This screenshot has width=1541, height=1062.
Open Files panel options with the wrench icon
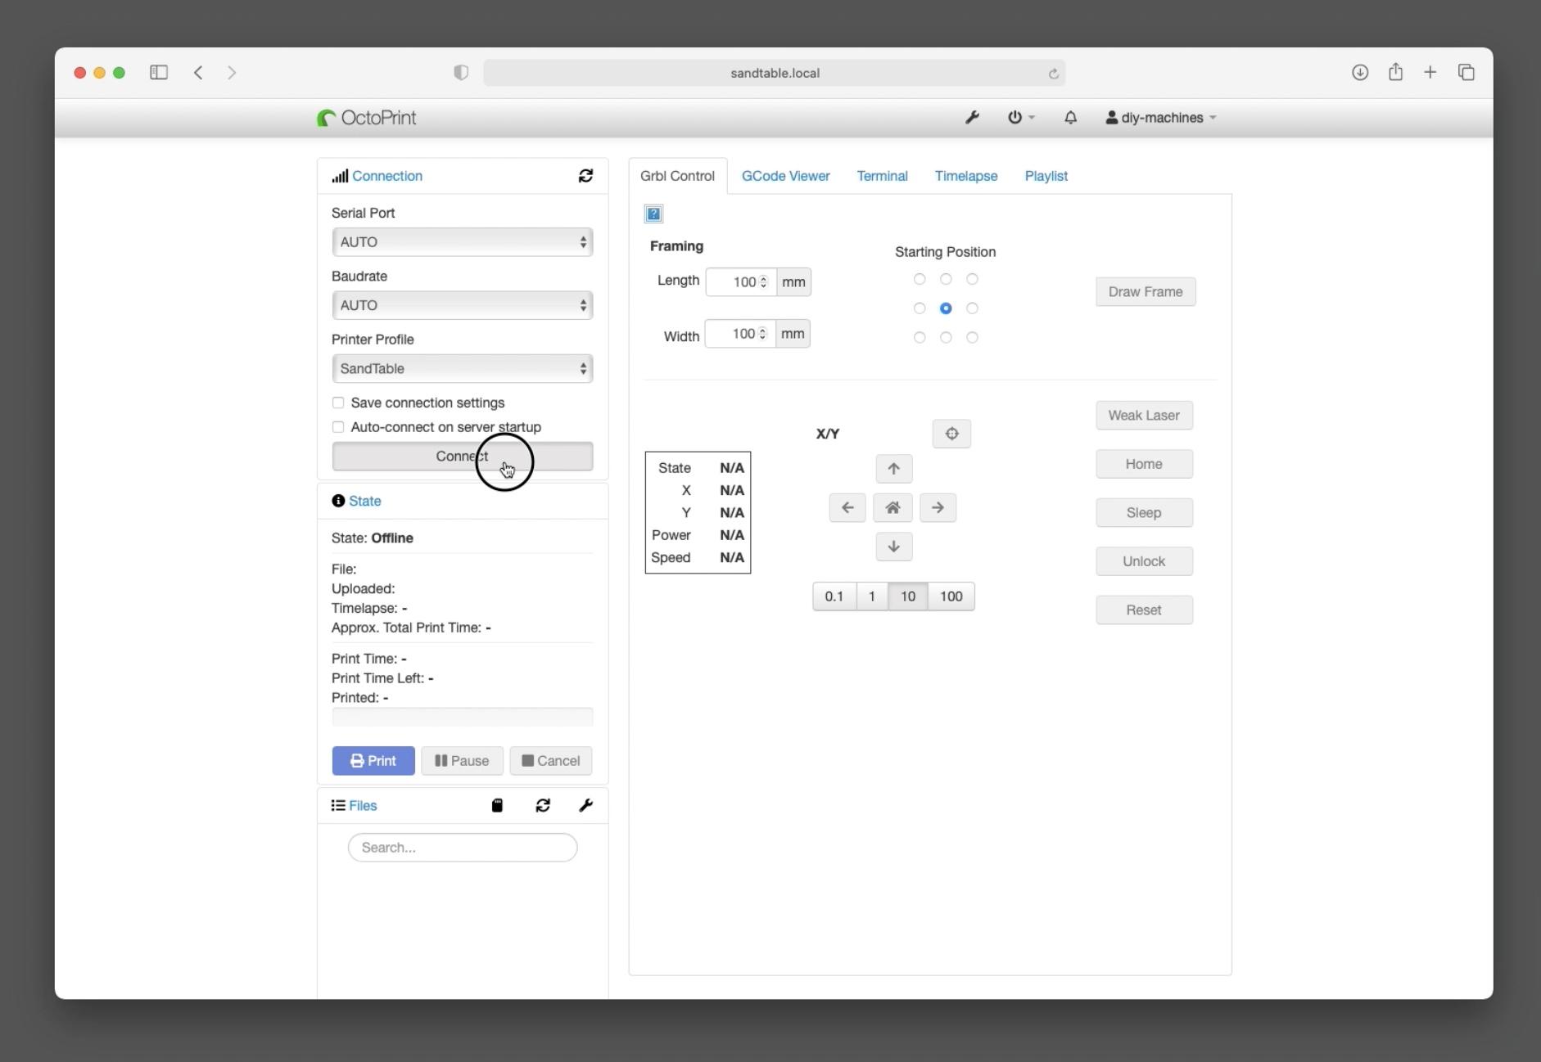click(586, 805)
